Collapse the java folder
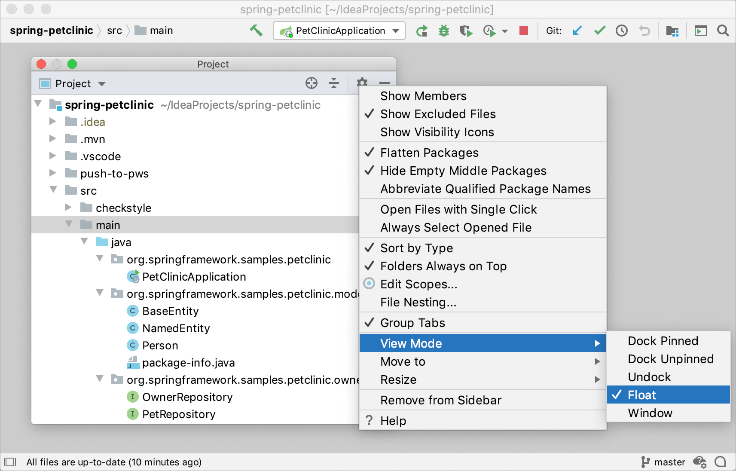 point(84,241)
